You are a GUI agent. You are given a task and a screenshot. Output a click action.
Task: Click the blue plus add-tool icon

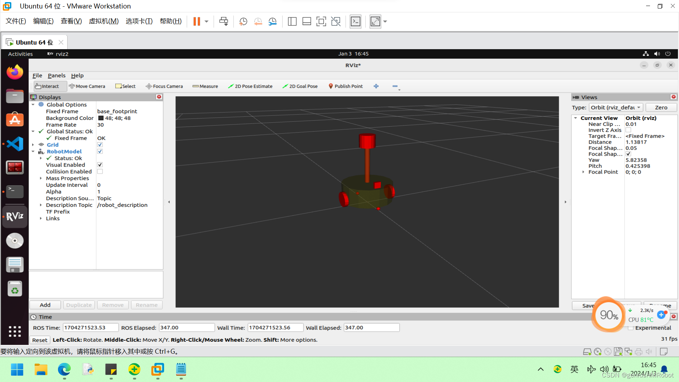click(x=376, y=86)
